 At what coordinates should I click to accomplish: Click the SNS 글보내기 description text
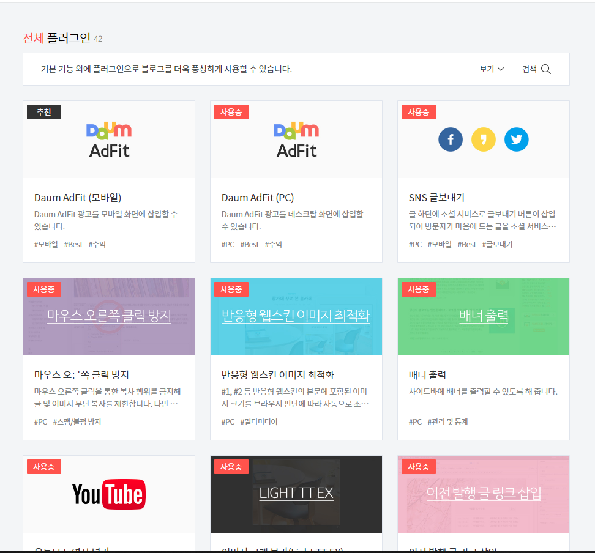click(x=482, y=220)
